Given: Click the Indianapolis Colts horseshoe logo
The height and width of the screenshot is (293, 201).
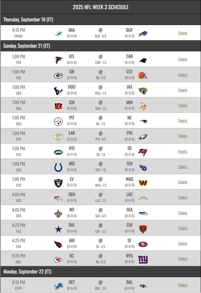Looking at the screenshot, I should click(58, 167).
